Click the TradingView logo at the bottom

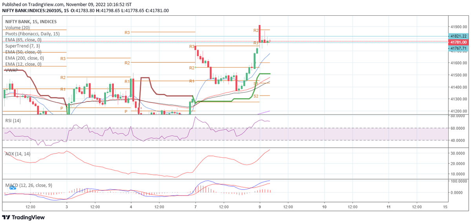click(x=24, y=217)
